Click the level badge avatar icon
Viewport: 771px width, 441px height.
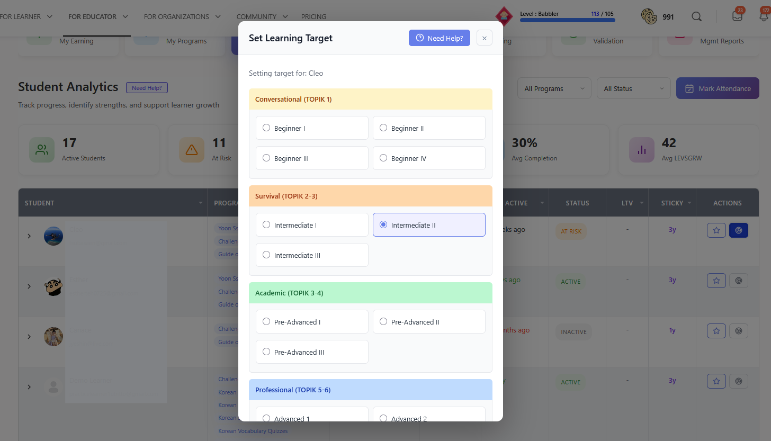tap(503, 15)
